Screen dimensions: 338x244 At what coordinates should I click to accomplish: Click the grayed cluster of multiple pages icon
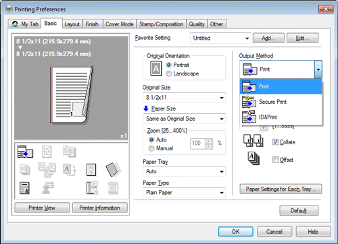click(47, 170)
